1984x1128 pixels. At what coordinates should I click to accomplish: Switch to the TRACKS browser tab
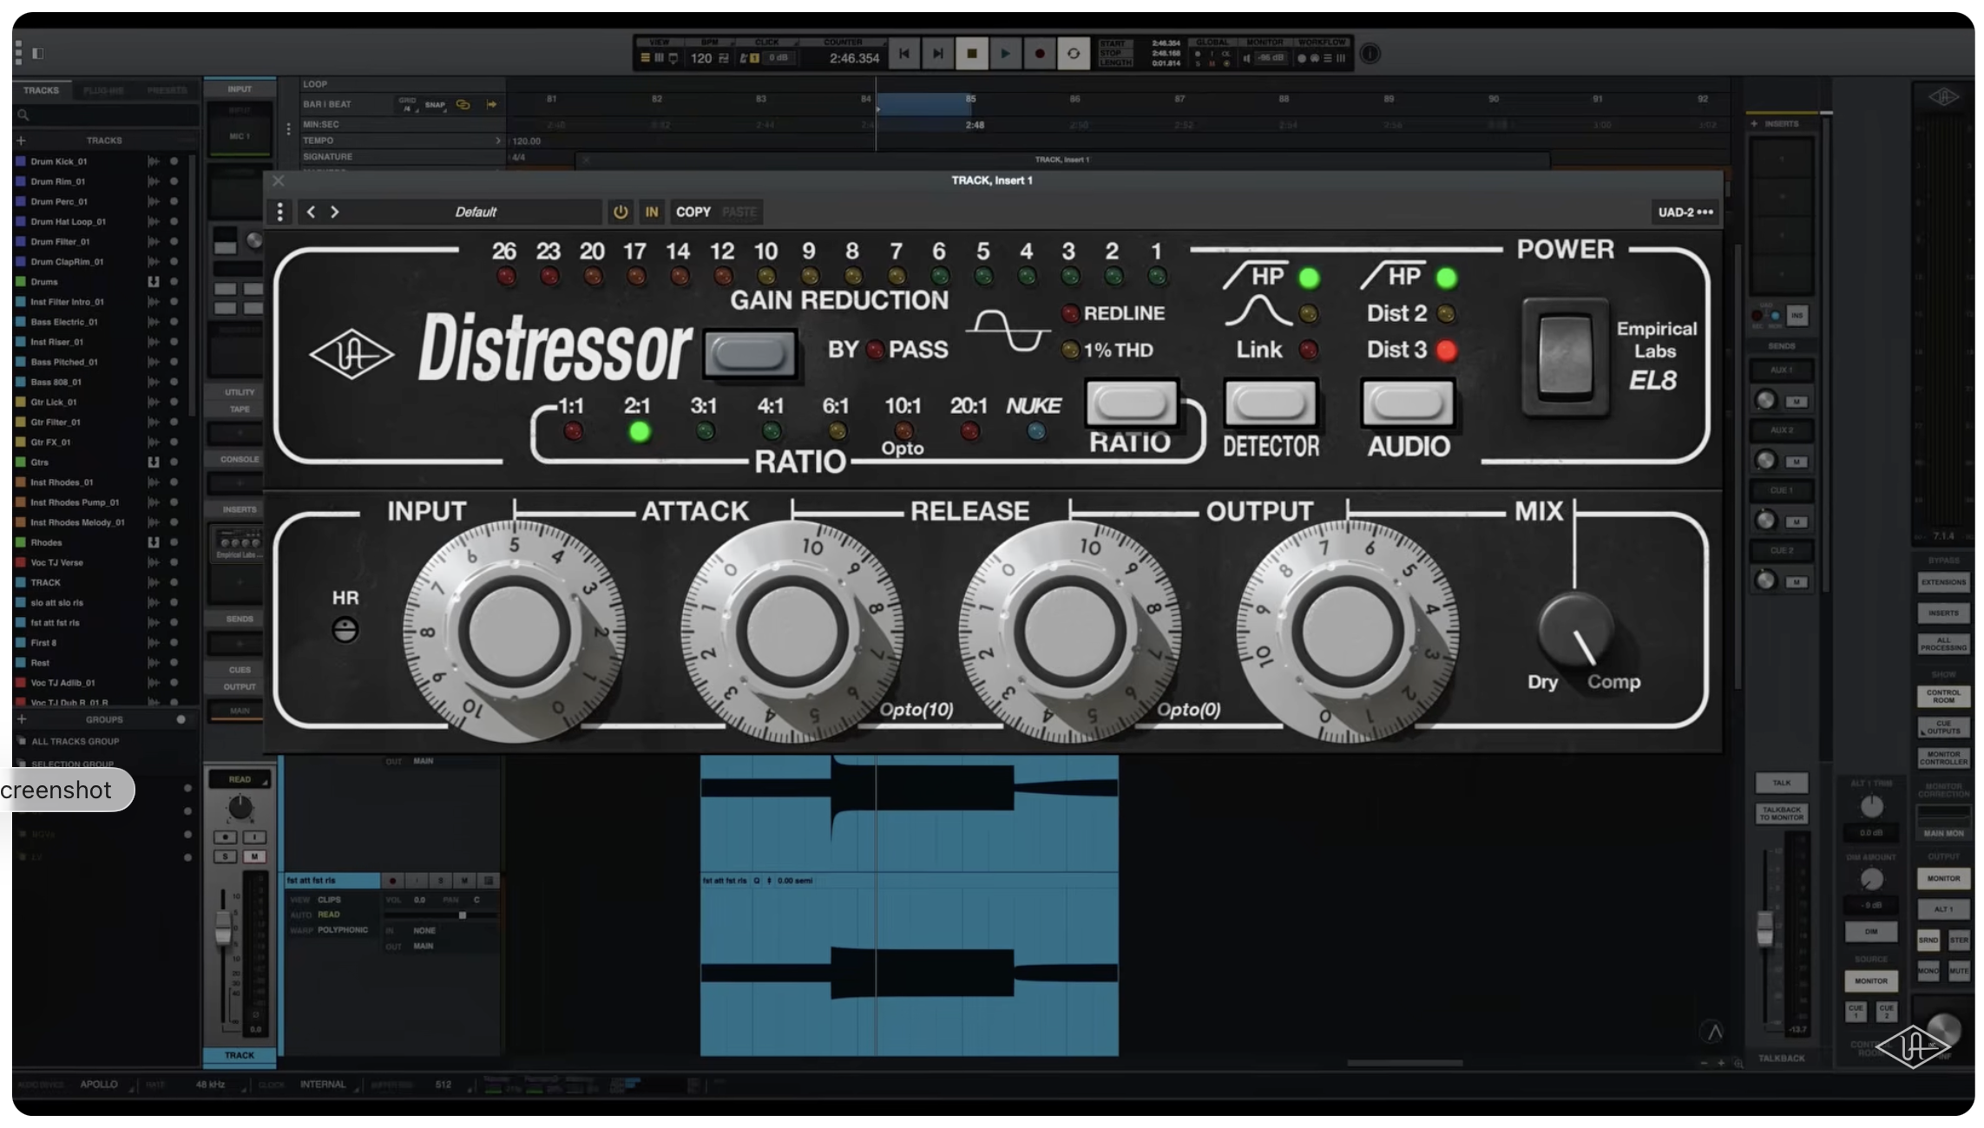tap(41, 90)
